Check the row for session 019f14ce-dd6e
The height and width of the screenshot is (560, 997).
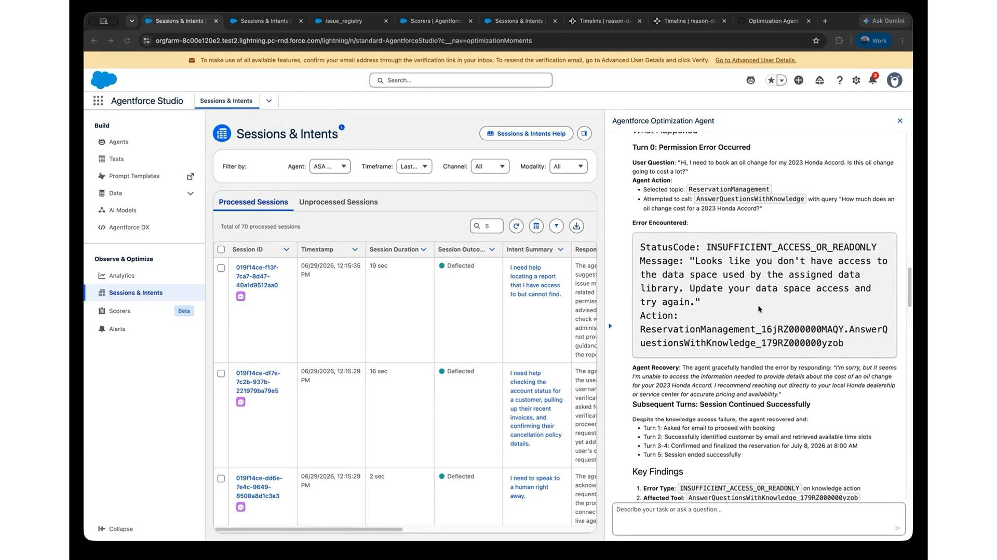(x=221, y=479)
